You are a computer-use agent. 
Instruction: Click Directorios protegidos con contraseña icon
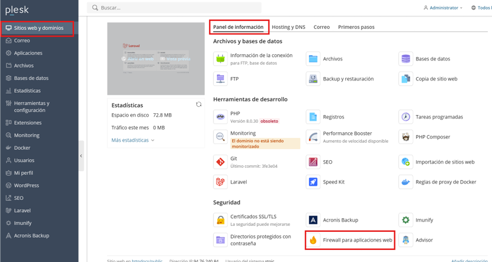pos(221,240)
